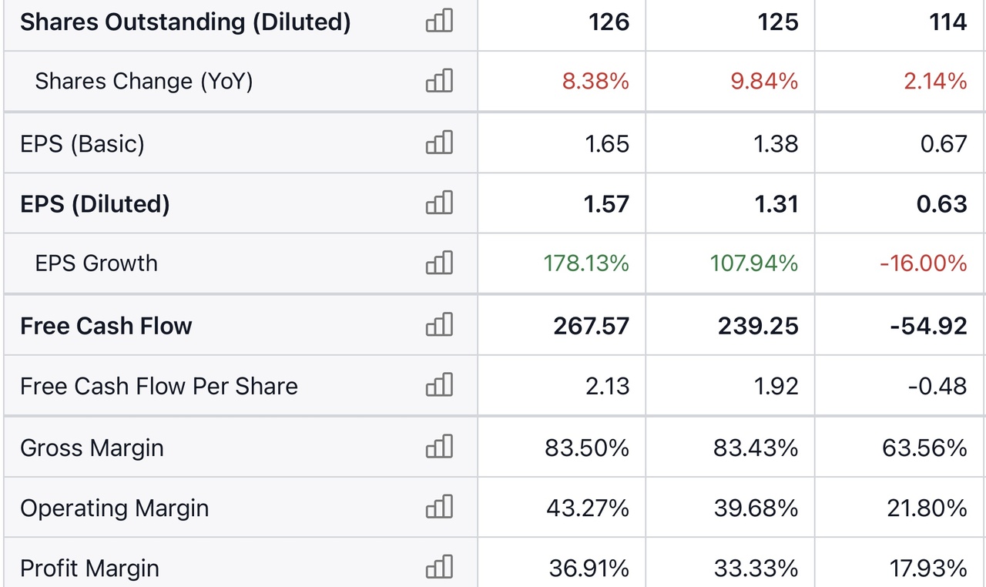Click chart icon beside Shares Change (YoY)
The image size is (986, 587).
click(439, 81)
